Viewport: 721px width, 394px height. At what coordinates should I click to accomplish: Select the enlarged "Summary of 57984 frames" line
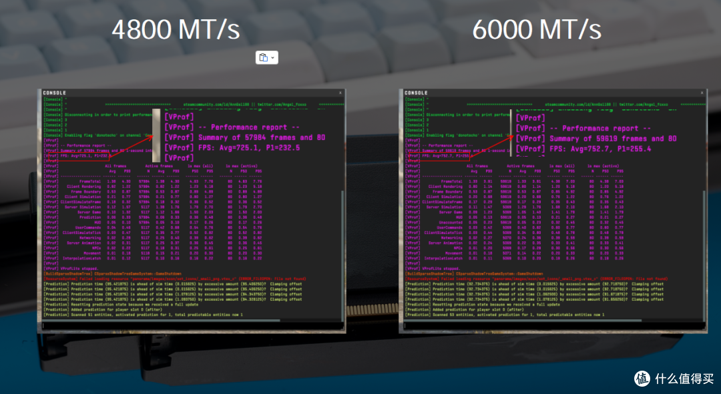pos(244,137)
